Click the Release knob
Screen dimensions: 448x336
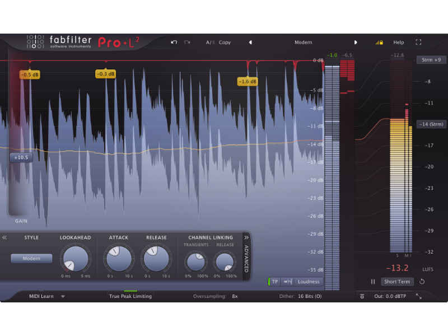156,259
